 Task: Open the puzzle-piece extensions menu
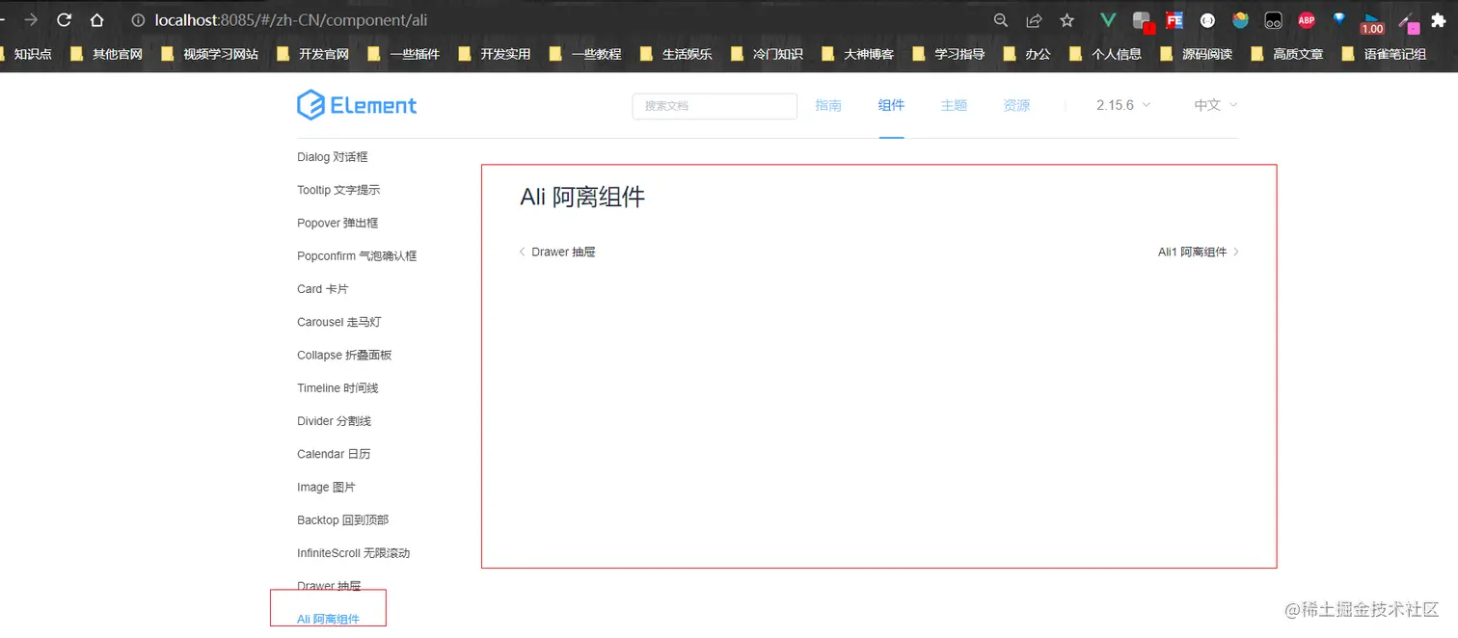[1440, 20]
